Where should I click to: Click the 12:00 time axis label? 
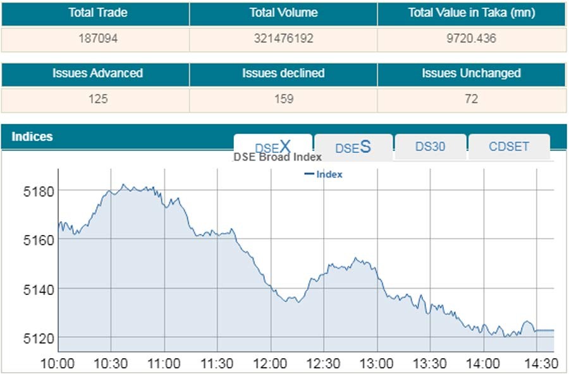click(x=271, y=364)
